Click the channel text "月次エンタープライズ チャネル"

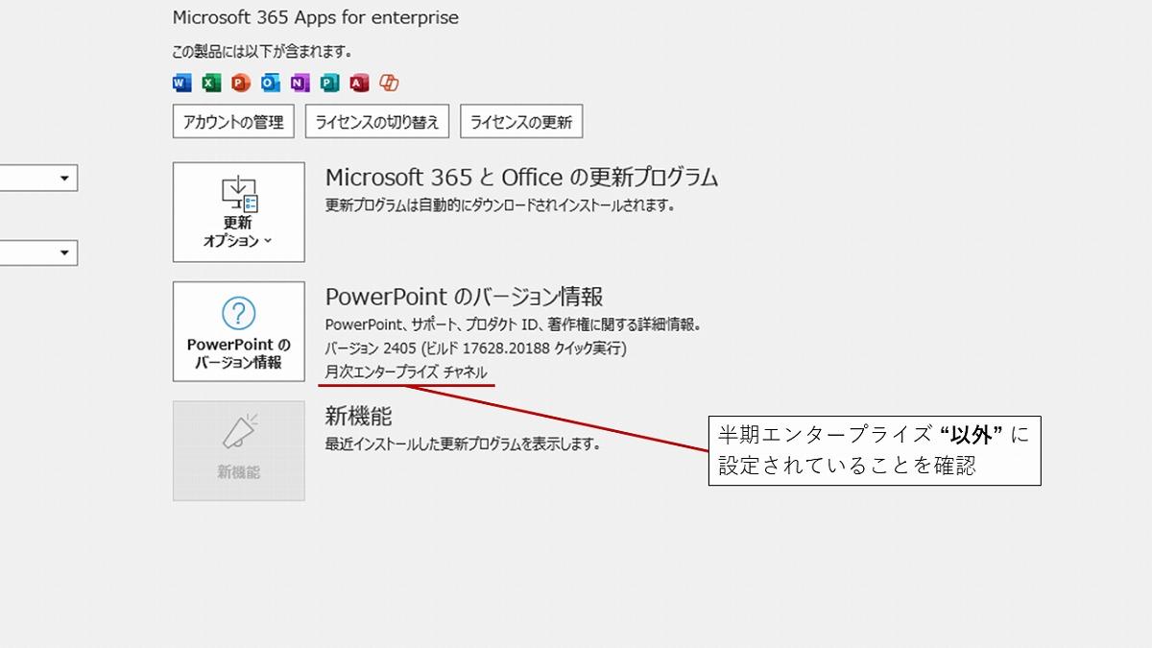[406, 372]
